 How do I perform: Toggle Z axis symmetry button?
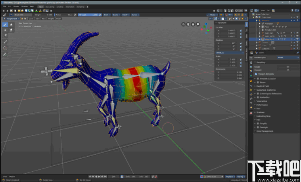242,15
